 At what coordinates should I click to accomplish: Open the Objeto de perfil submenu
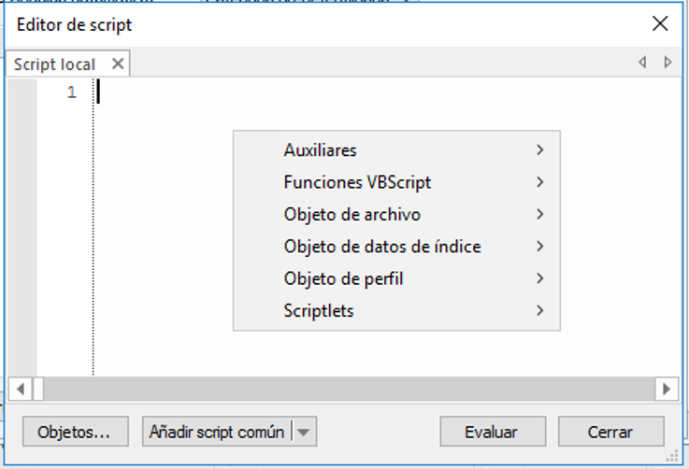[396, 278]
